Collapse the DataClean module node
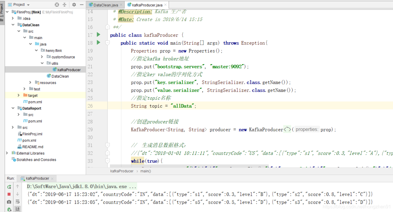This screenshot has width=393, height=212. [x=13, y=25]
